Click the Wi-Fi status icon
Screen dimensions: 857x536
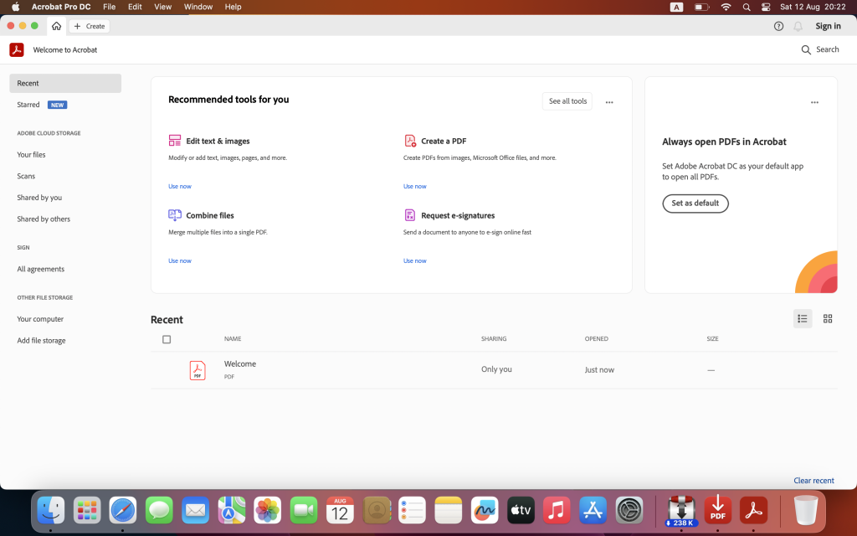pos(726,7)
